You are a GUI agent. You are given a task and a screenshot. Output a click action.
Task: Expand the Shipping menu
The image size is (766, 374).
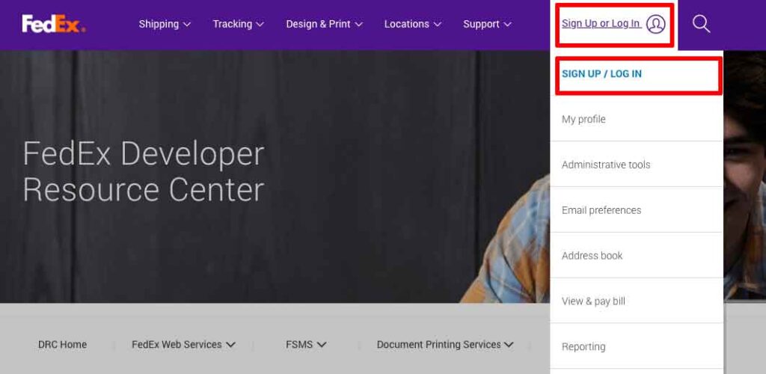tap(165, 24)
